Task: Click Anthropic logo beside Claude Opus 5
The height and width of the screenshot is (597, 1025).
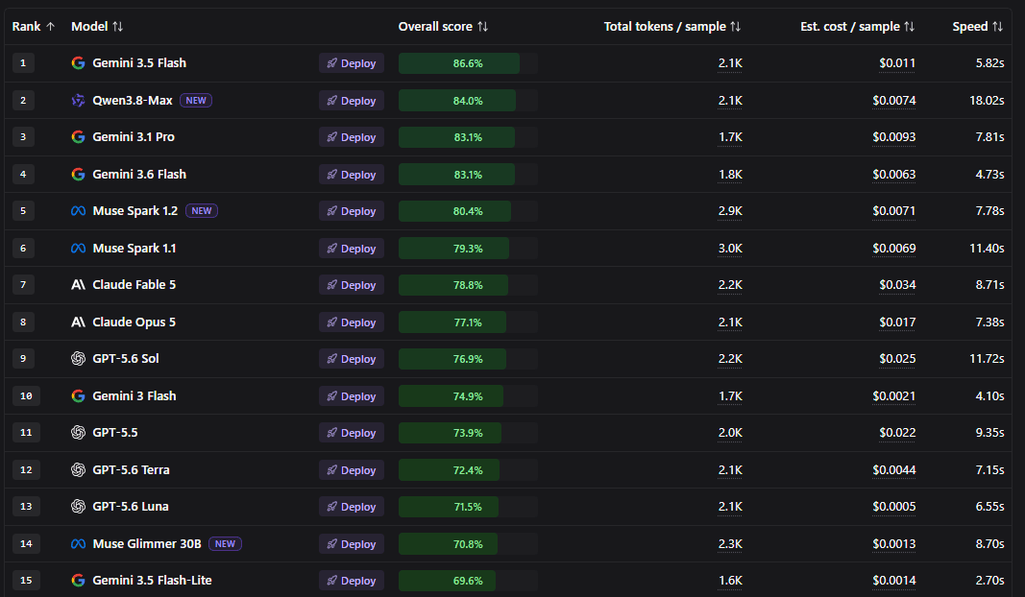Action: tap(79, 322)
